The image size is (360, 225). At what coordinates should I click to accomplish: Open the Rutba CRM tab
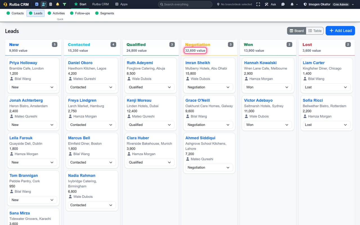point(100,4)
